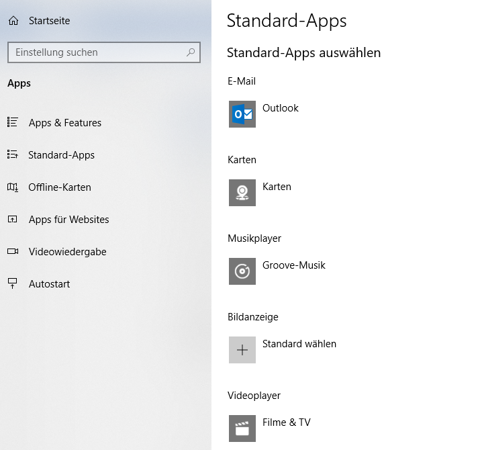Focus the Einstellung suchen search field
480x450 pixels.
coord(104,52)
